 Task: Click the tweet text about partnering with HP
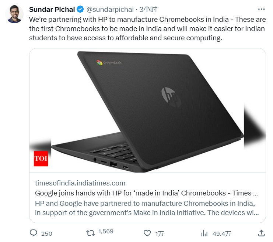click(x=147, y=28)
